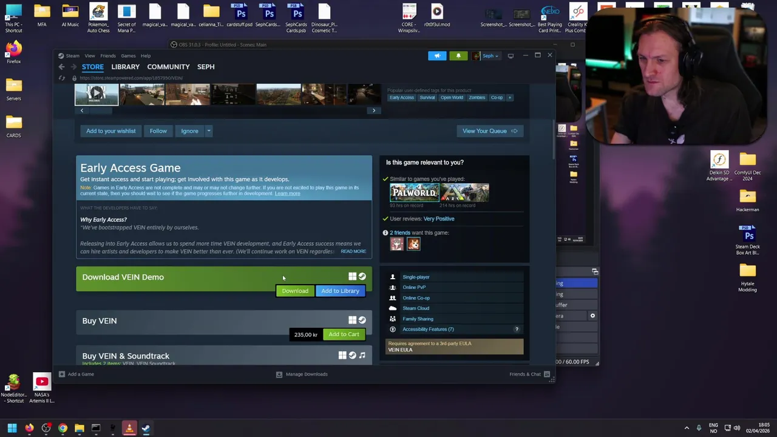Click the second friend avatar wanting this game

(x=413, y=244)
